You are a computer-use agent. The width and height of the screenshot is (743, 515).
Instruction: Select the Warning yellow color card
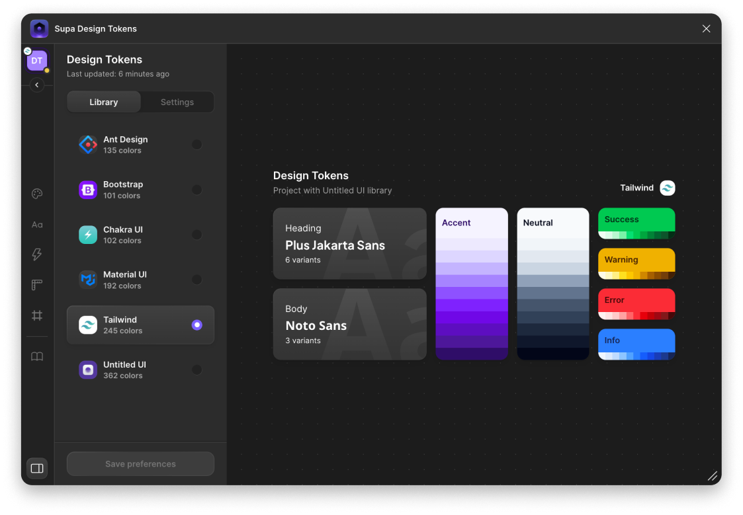636,264
